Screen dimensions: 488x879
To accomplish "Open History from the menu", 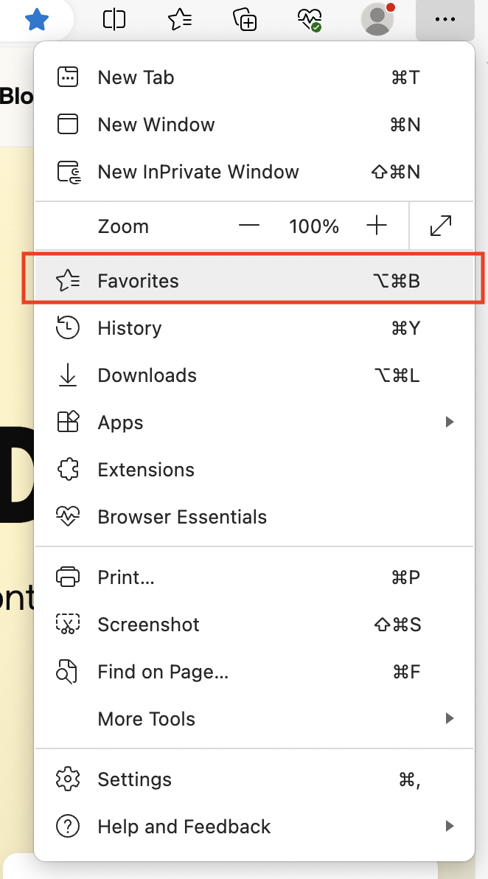I will 130,327.
